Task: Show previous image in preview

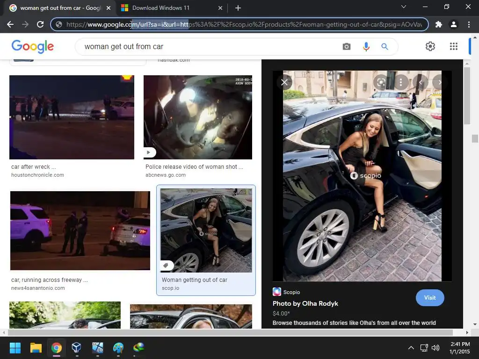Action: [x=421, y=82]
